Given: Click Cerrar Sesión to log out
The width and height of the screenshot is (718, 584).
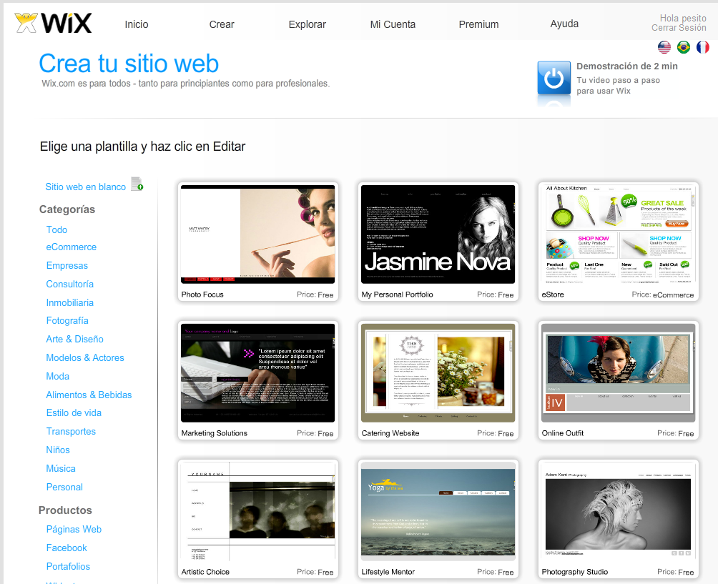Looking at the screenshot, I should (679, 27).
